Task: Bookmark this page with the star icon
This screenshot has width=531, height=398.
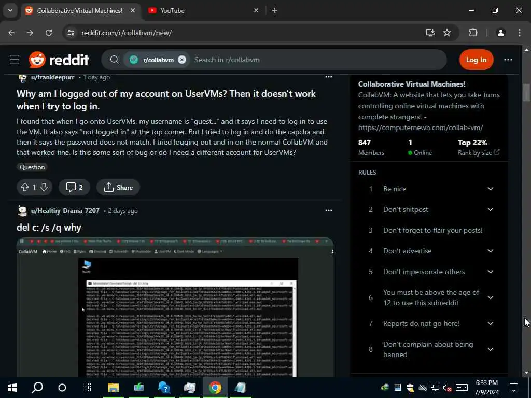Action: [447, 33]
